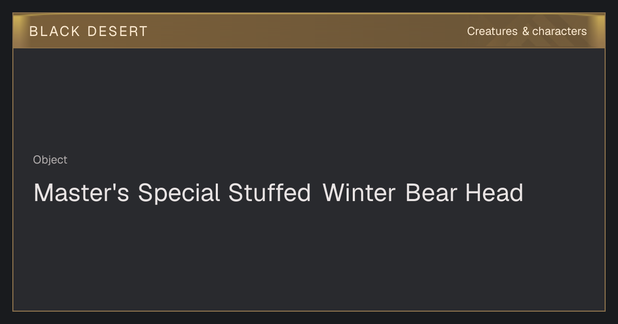Image resolution: width=618 pixels, height=324 pixels.
Task: Click the empty dark area above Object label
Action: 309,100
